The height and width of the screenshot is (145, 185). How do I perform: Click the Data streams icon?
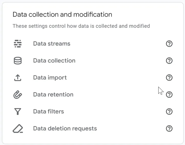click(18, 44)
